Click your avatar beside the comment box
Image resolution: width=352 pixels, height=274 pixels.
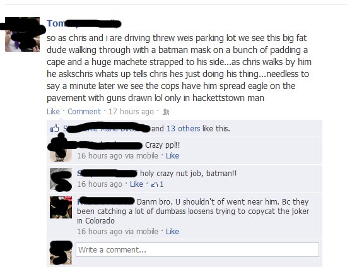tap(61, 253)
